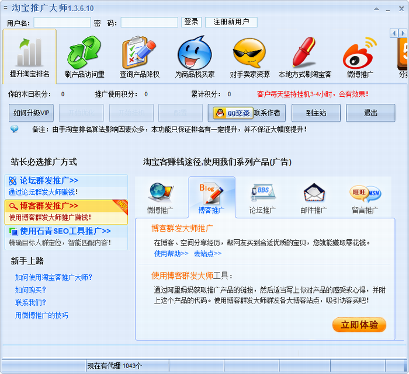409x374 pixels.
Task: Click the 你的本日积分 label
Action: coord(29,94)
